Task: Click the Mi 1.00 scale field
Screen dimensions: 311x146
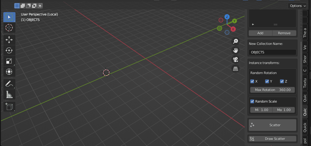Action: coord(261,110)
